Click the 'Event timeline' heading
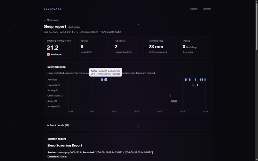Viewport: 258px width, 161px height. tap(56, 67)
